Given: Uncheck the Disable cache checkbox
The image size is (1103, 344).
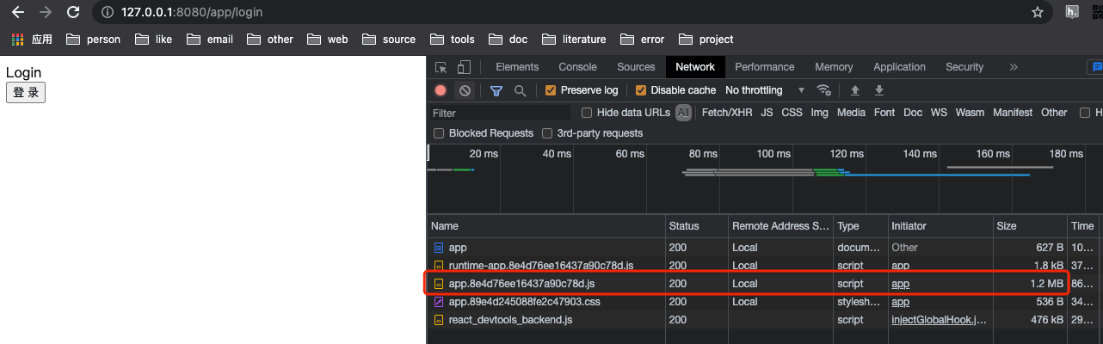Looking at the screenshot, I should coord(640,90).
